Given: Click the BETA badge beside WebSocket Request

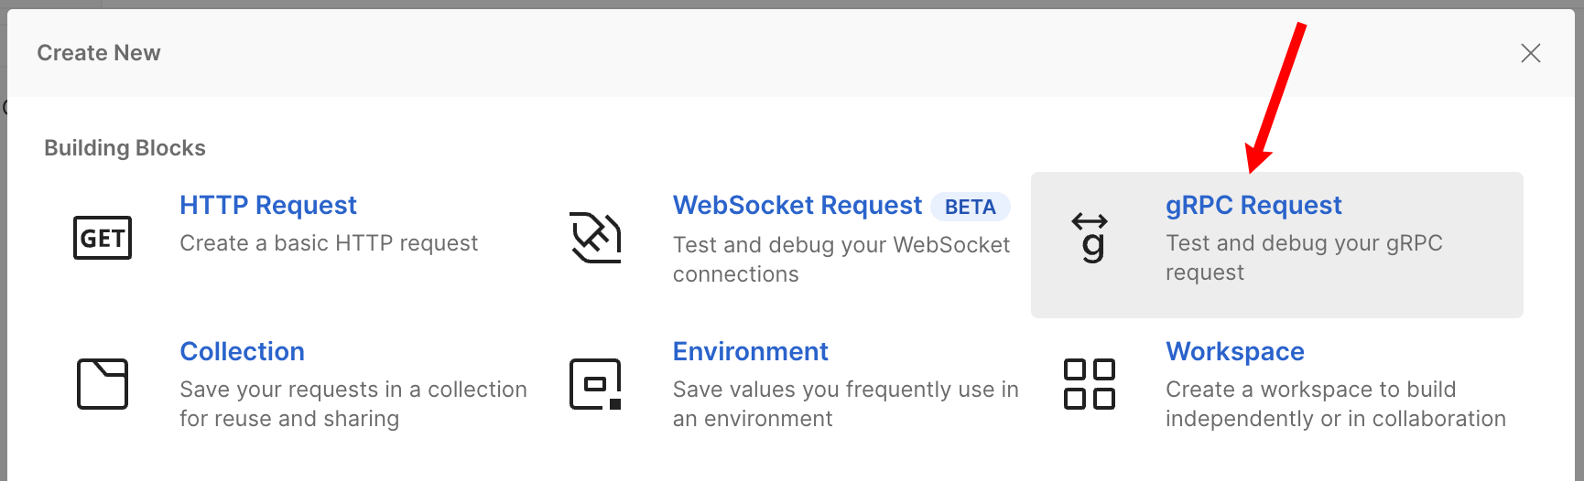Looking at the screenshot, I should (970, 207).
